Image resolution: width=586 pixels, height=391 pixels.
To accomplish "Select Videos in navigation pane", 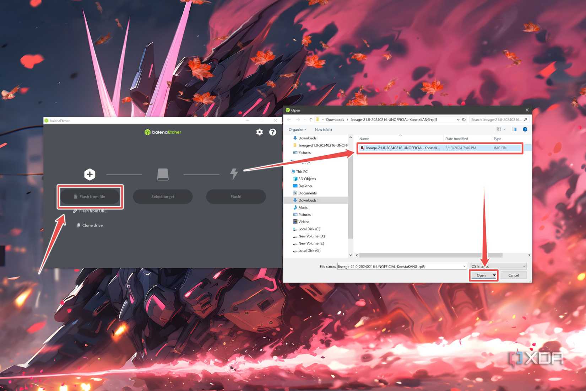I will [x=301, y=222].
